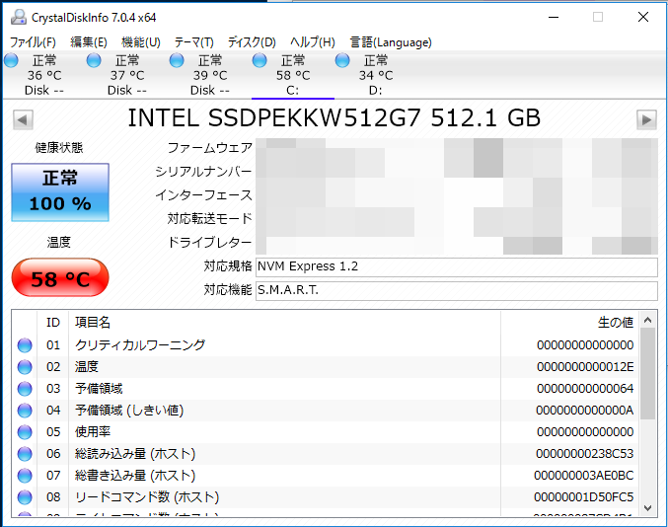Open the ディスク(D) menu

(x=252, y=42)
